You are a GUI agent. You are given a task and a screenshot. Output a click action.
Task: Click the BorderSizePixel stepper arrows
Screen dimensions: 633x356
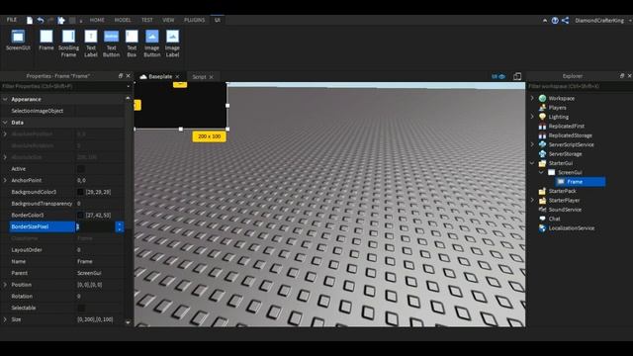tap(120, 226)
